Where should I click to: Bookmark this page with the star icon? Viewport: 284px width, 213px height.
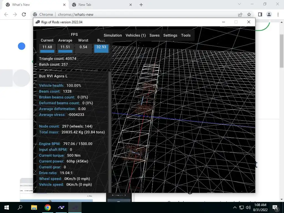coord(249,14)
